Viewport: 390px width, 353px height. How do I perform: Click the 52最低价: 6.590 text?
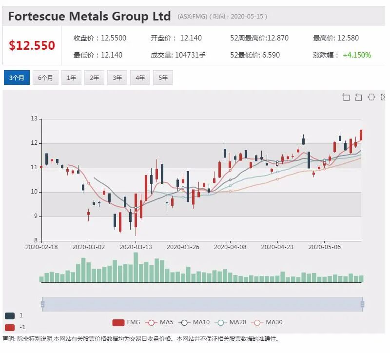[x=255, y=55]
